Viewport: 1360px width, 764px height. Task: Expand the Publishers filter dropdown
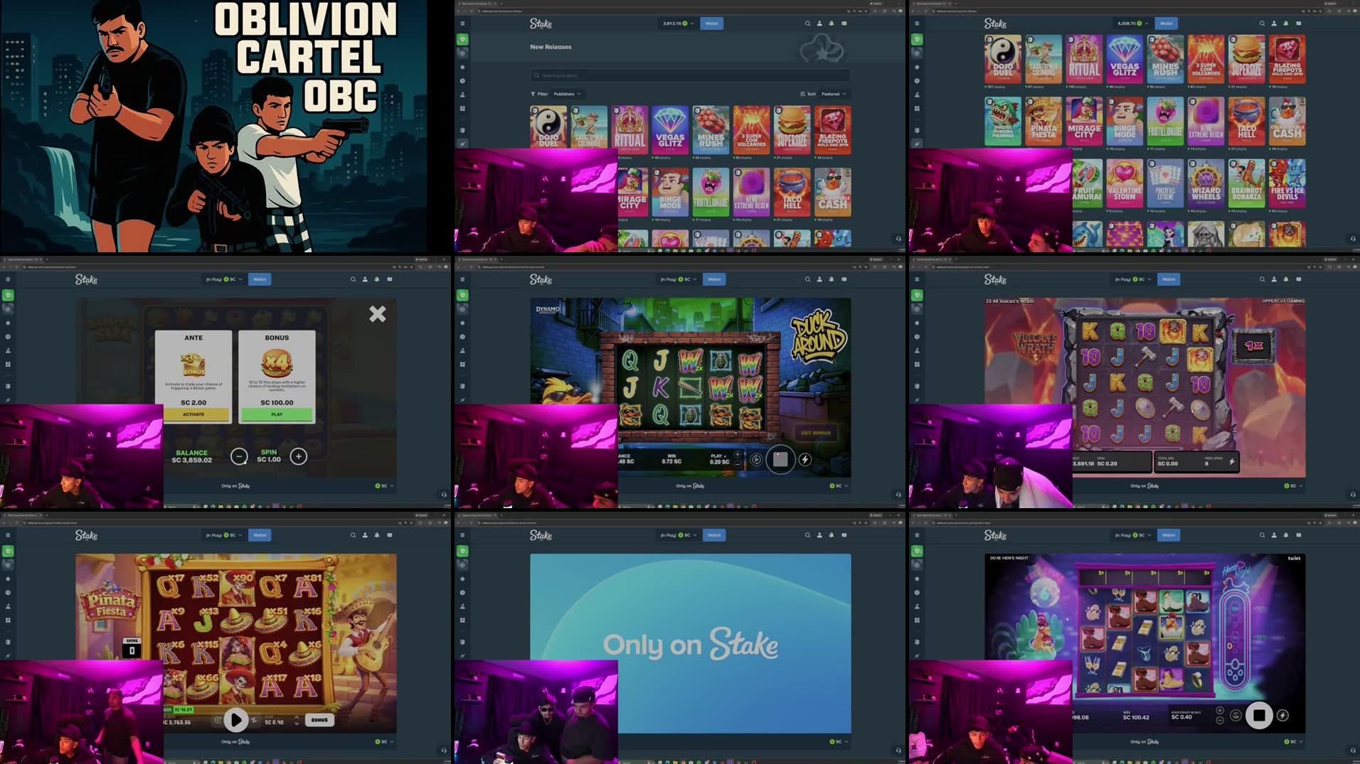tap(567, 93)
